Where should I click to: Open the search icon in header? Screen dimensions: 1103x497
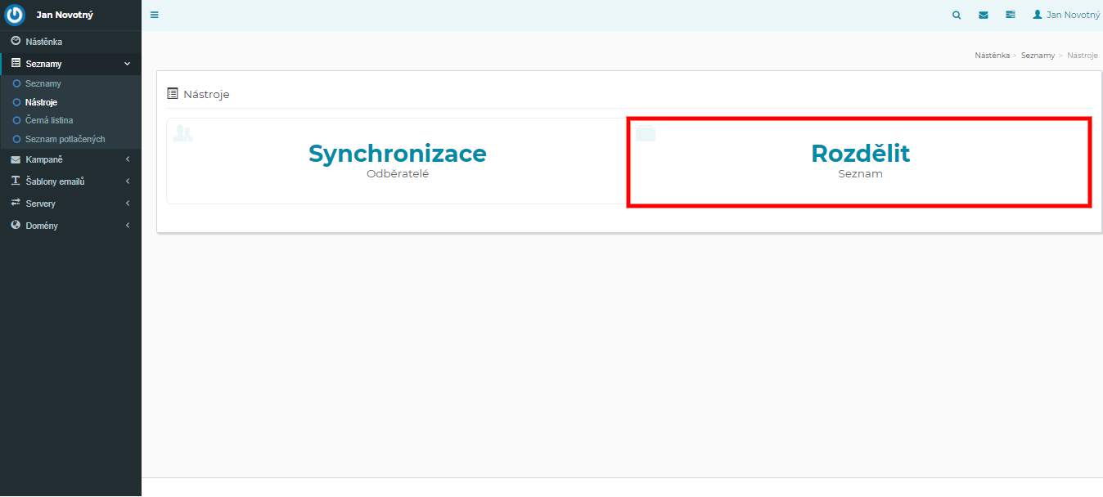957,15
